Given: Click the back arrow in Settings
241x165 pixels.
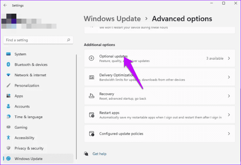Looking at the screenshot, I should pos(5,5).
